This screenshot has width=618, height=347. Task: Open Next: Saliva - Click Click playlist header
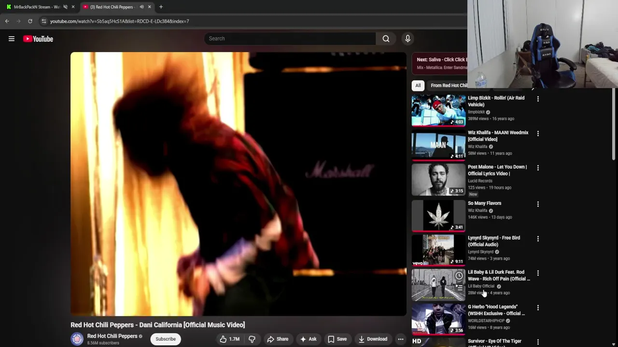click(442, 63)
